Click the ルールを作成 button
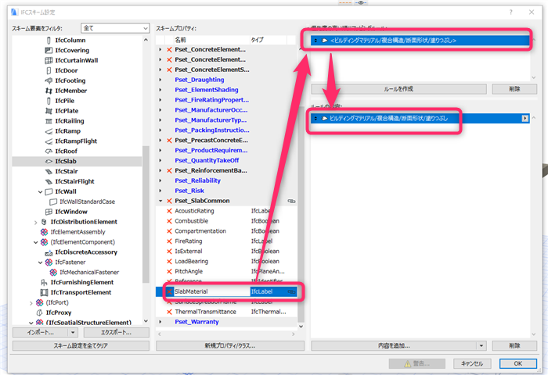 [x=398, y=89]
